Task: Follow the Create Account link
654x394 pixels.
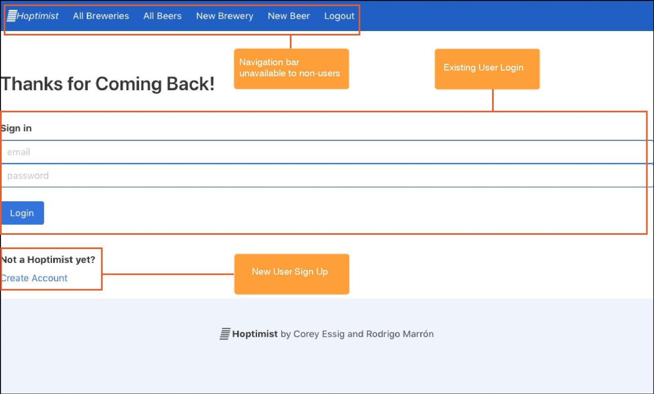Action: click(x=34, y=278)
